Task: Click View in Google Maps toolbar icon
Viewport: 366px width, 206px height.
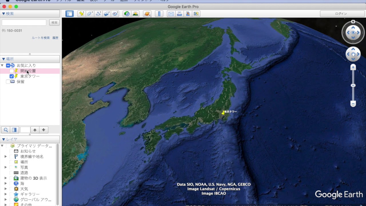Action: [196, 13]
